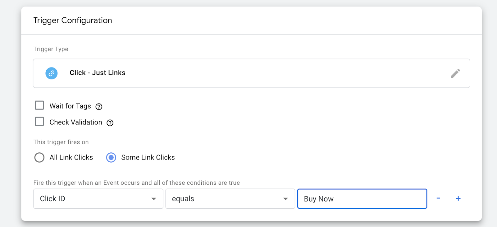Open the Wait for Tags help icon
This screenshot has height=227, width=497.
99,107
